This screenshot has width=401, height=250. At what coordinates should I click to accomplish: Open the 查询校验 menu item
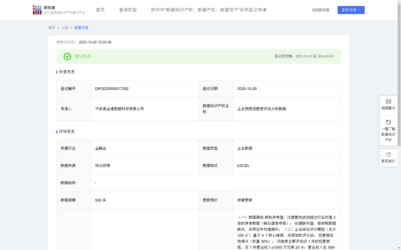coord(128,10)
